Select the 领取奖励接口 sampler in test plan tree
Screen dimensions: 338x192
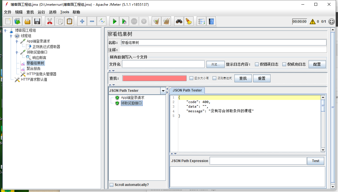point(37,52)
